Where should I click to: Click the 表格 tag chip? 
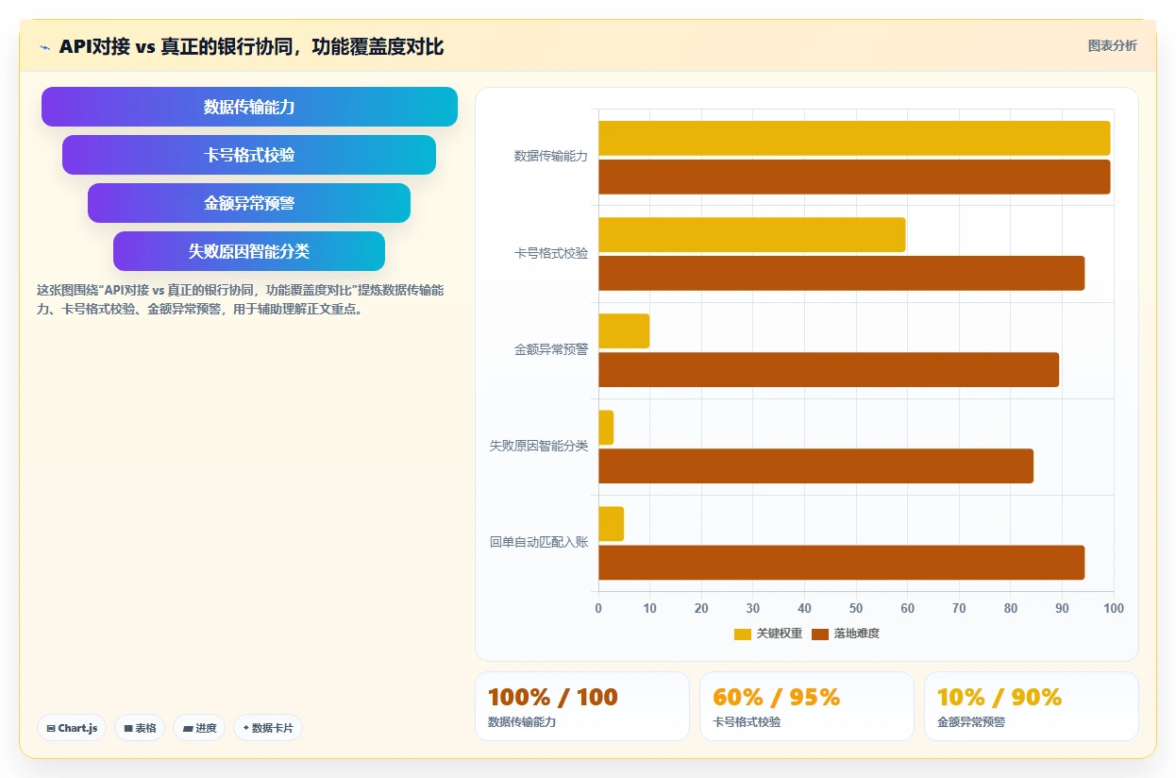coord(141,728)
